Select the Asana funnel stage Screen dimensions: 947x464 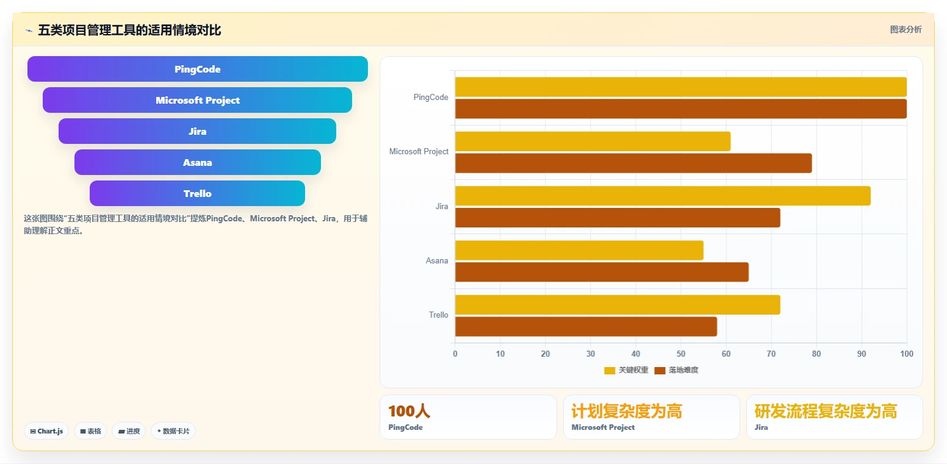[x=198, y=162]
